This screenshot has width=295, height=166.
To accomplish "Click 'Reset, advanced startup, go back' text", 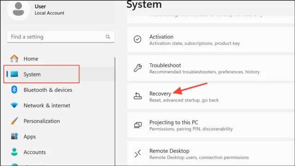I will click(184, 100).
